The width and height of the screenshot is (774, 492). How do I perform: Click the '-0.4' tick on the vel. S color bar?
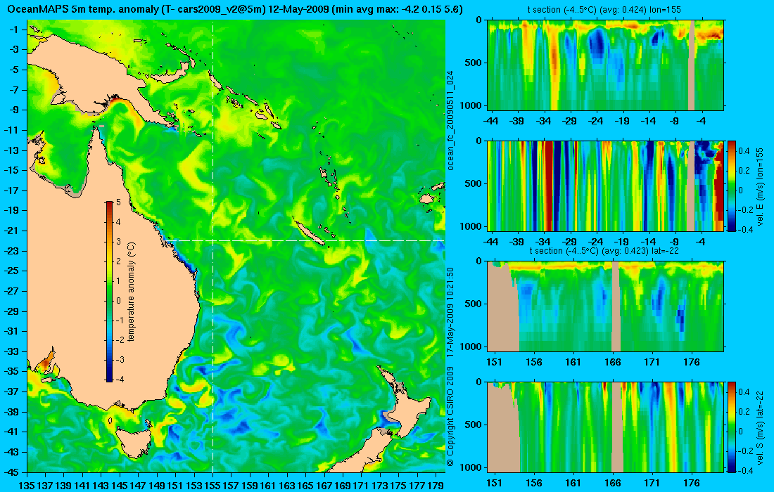click(x=745, y=470)
